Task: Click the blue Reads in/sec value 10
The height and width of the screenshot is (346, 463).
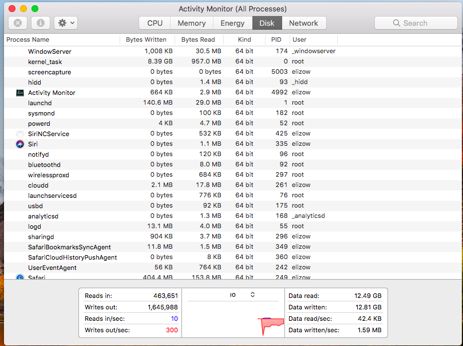Action: click(x=174, y=319)
